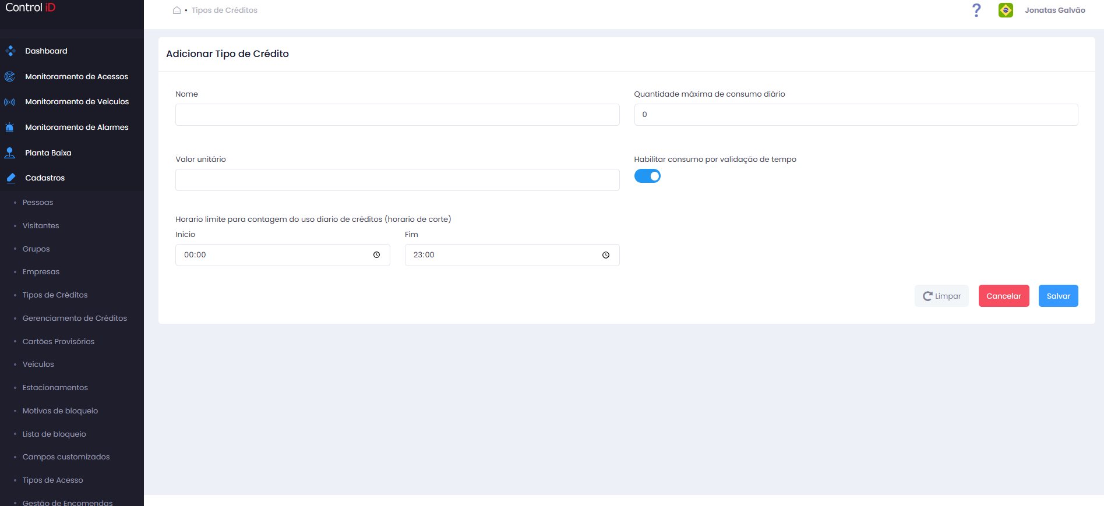Open Gerenciamento de Créditos menu item
Image resolution: width=1104 pixels, height=506 pixels.
(x=75, y=318)
